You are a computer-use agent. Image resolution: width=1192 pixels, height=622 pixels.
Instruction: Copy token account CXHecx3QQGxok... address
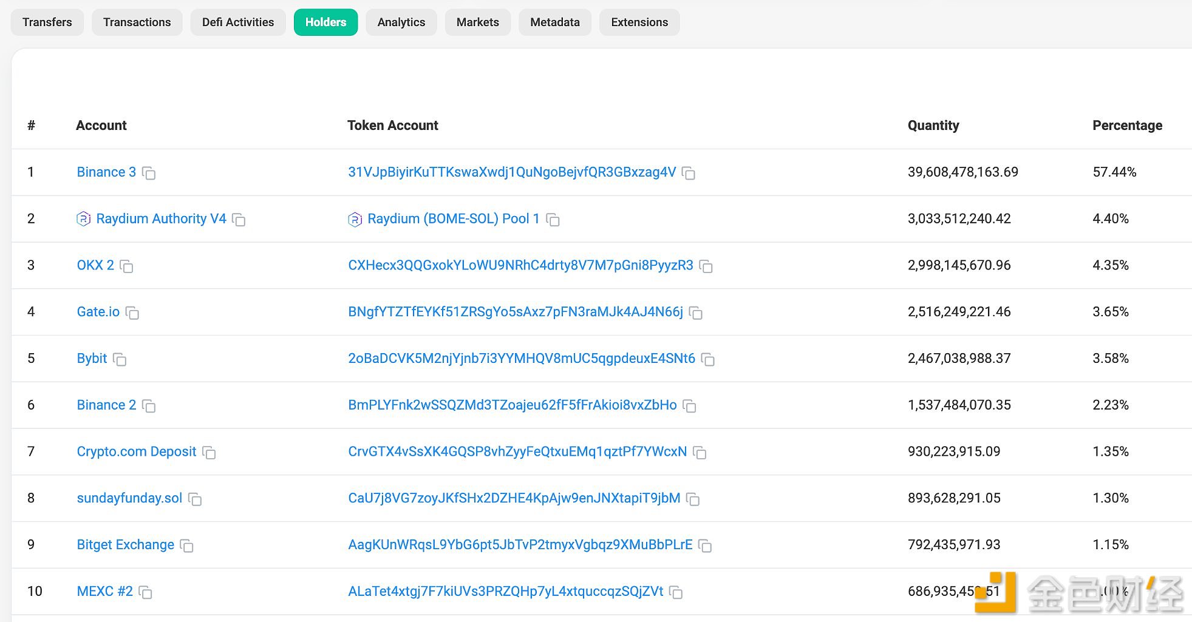pyautogui.click(x=706, y=266)
